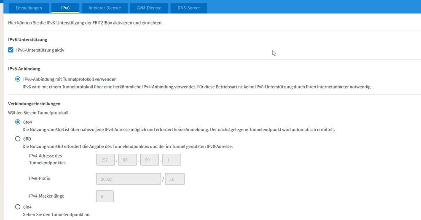Click the prefix length field showing 16
Screen dimensions: 421x220
click(175, 179)
